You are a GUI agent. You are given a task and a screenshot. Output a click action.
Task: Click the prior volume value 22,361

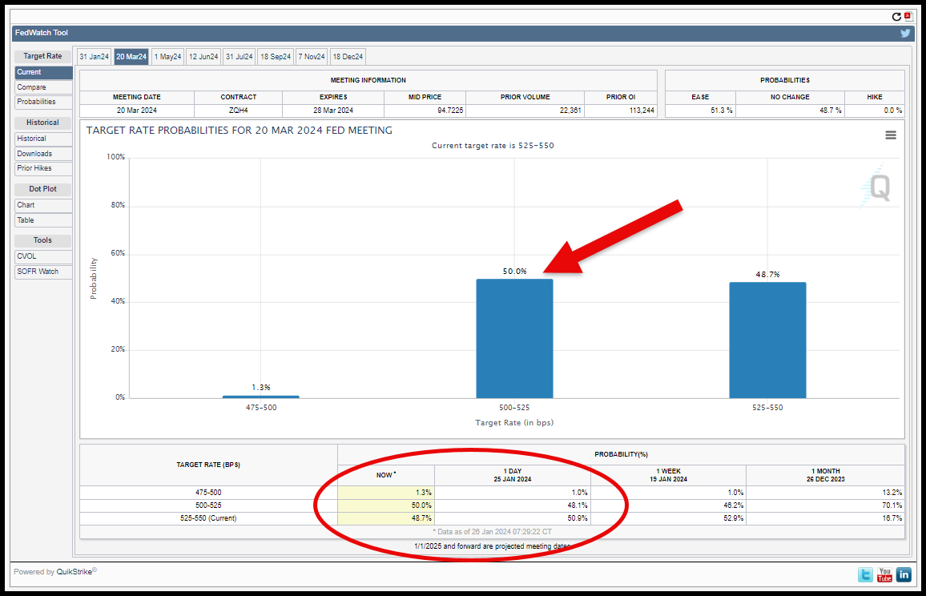[x=570, y=111]
